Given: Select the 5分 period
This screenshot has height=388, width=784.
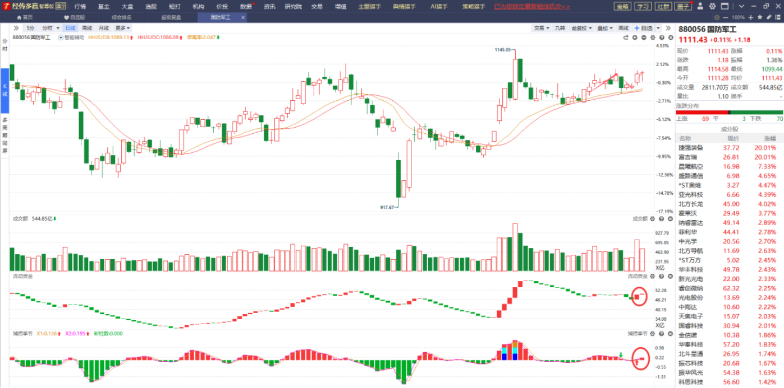Looking at the screenshot, I should (x=30, y=28).
